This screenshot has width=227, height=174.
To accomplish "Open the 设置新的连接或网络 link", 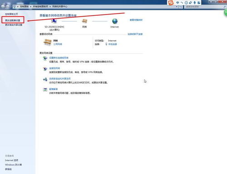I will [59, 58].
